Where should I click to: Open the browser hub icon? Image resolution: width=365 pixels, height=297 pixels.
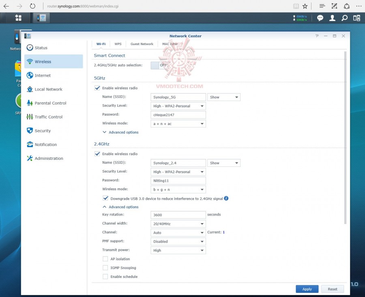point(322,6)
